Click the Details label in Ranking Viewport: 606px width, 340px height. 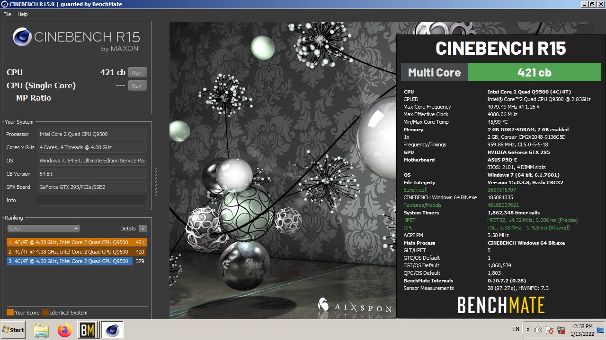128,229
